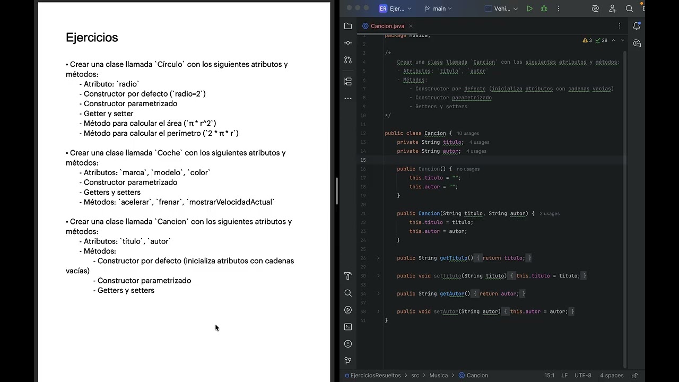This screenshot has height=382, width=679.
Task: Click 'no usages' hint on default constructor
Action: (468, 169)
